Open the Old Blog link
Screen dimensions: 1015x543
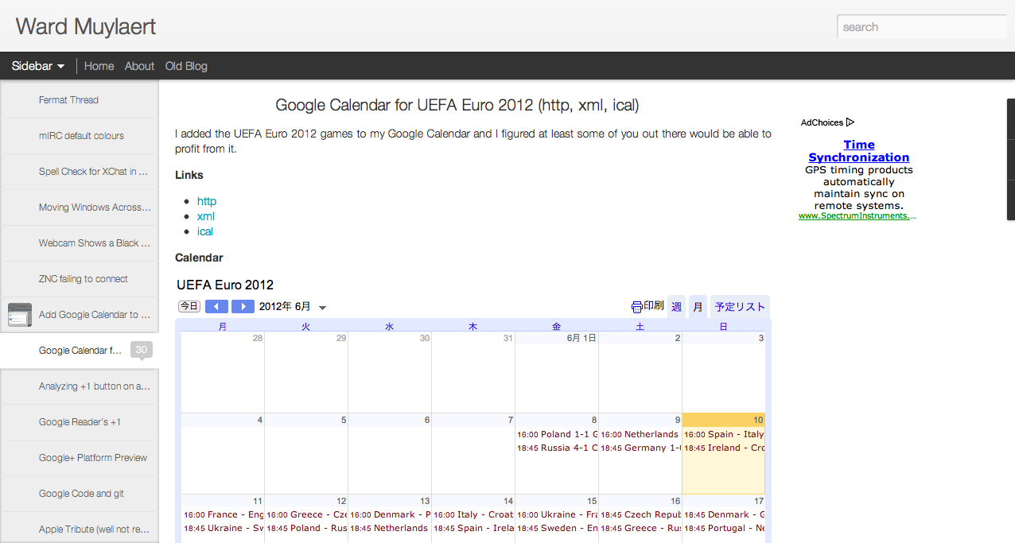(186, 66)
